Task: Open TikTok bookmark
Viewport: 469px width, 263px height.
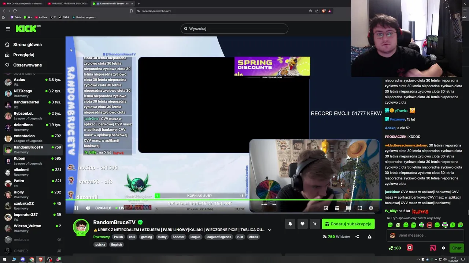Action: coord(64,17)
